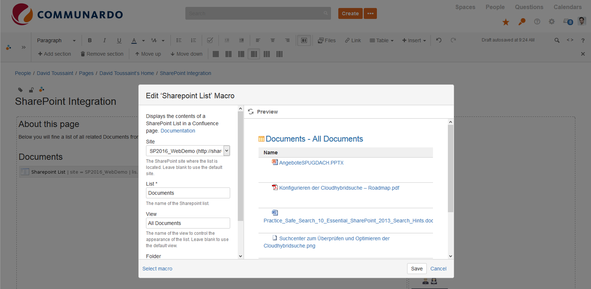The width and height of the screenshot is (591, 289).
Task: Click the preview pane vertical scrollbar
Action: tap(450, 169)
